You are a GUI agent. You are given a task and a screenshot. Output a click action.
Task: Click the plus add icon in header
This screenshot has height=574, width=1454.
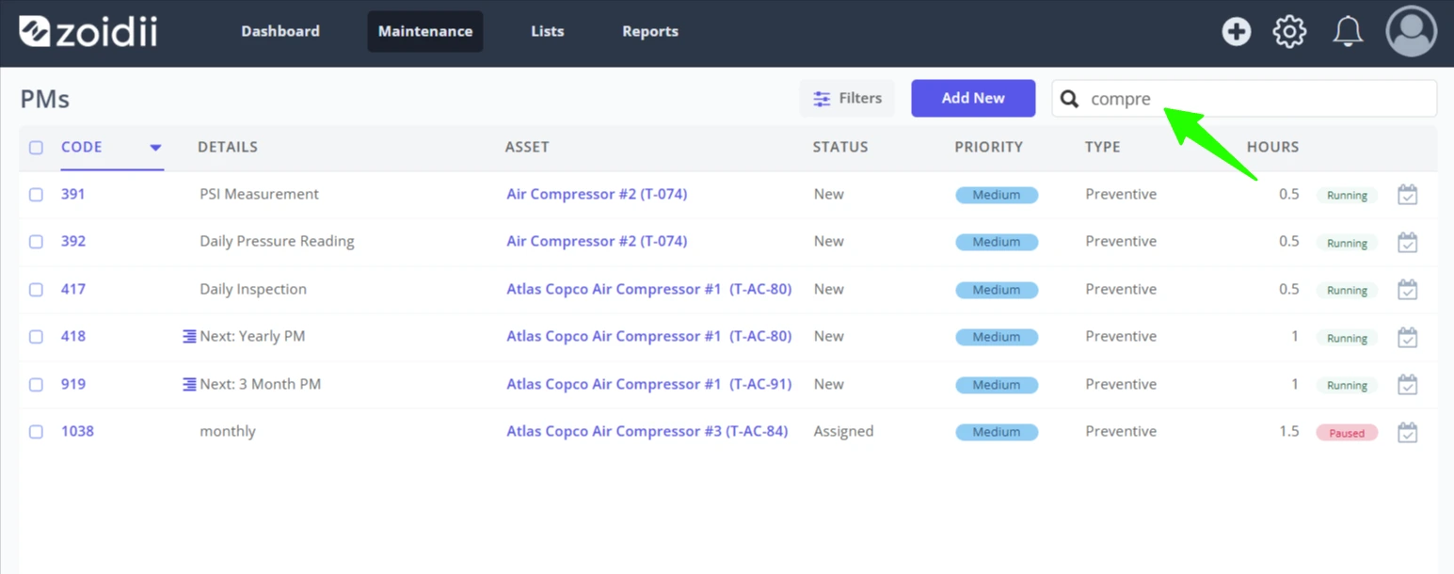[x=1236, y=32]
